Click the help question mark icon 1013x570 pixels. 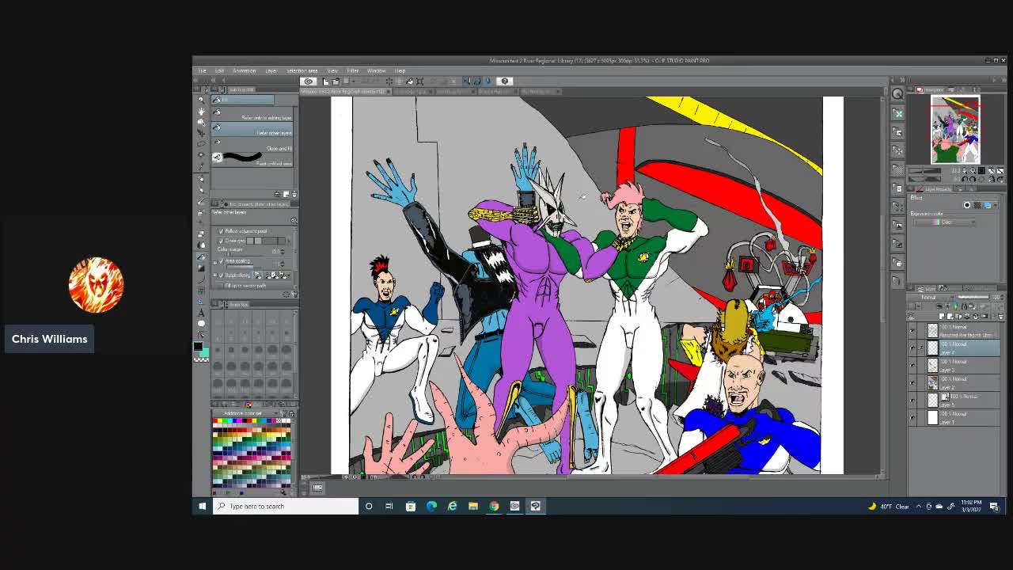(x=504, y=81)
